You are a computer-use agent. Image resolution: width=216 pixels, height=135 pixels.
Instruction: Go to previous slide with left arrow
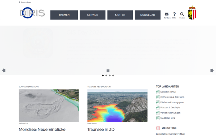coord(4,71)
